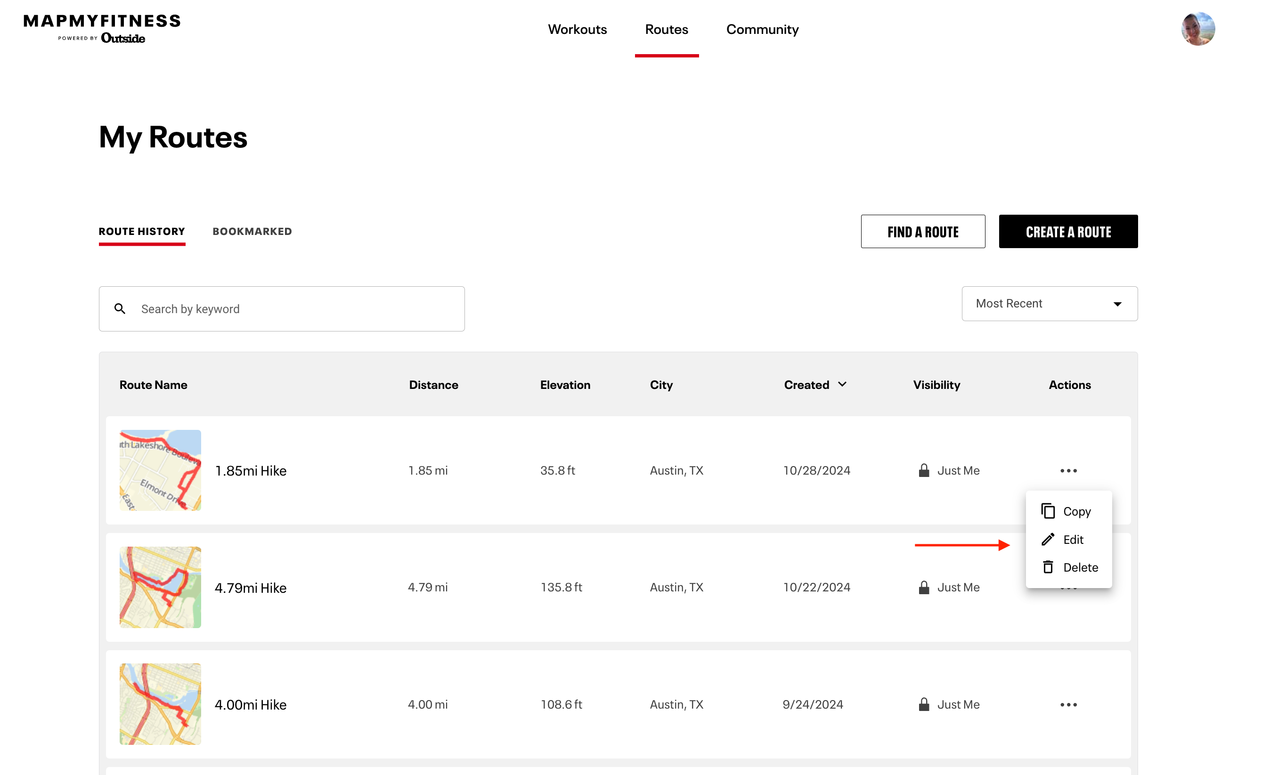Click the lock icon next to 4.00mi Hike
The height and width of the screenshot is (775, 1270).
[x=923, y=703]
